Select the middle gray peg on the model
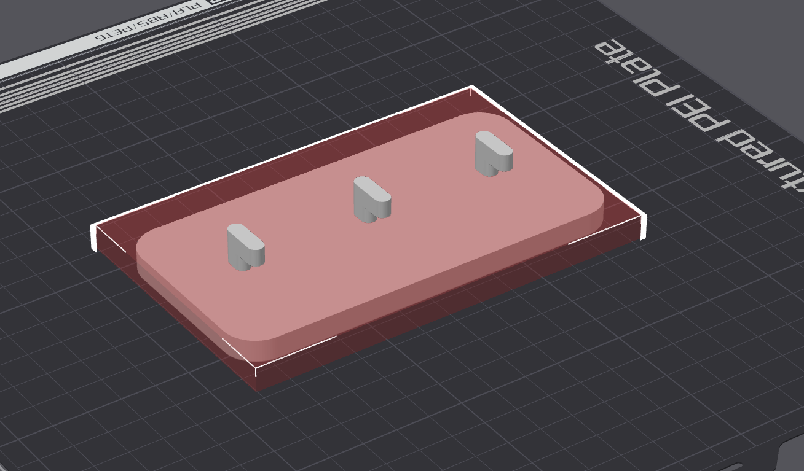This screenshot has height=471, width=804. coord(371,200)
